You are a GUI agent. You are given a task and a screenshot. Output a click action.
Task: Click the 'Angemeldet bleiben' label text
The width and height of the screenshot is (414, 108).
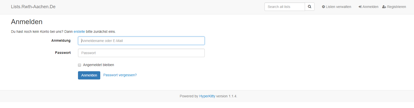click(x=98, y=65)
